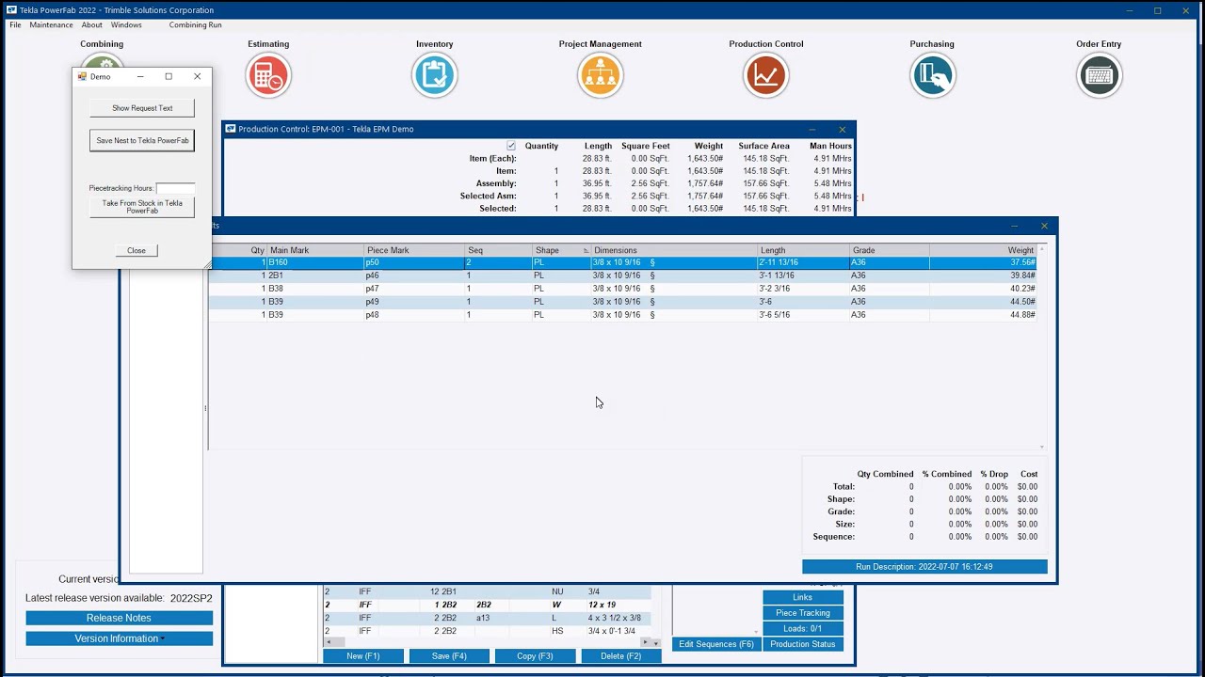Expand Version Information dropdown
This screenshot has width=1205, height=677.
point(119,638)
